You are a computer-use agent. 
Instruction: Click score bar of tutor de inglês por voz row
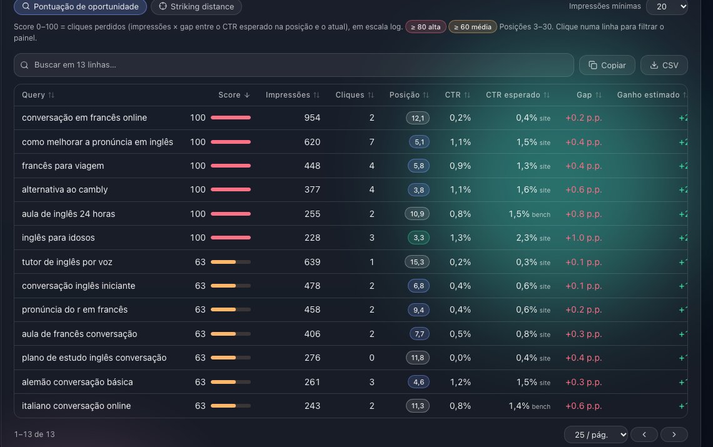click(x=231, y=262)
